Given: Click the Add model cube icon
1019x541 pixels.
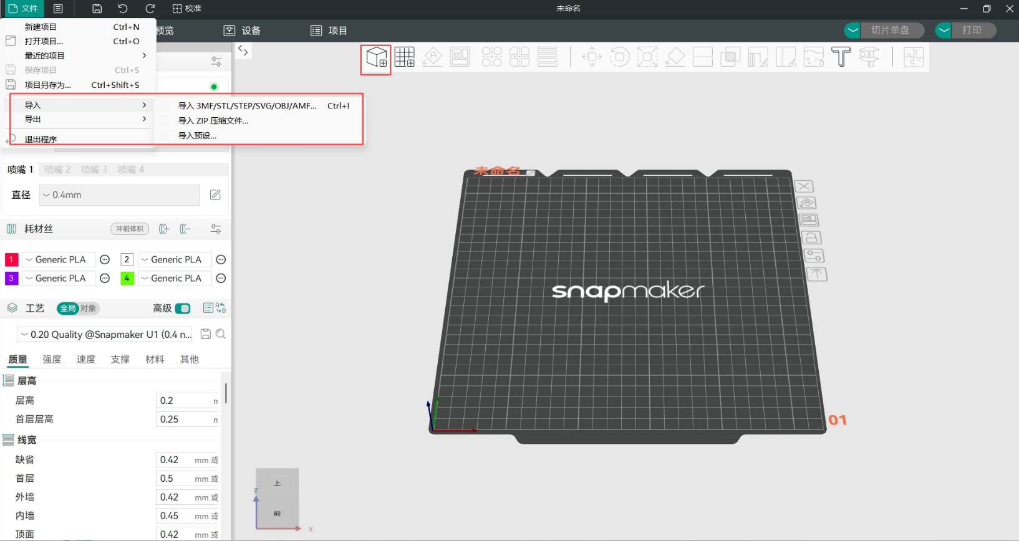Looking at the screenshot, I should [x=376, y=58].
